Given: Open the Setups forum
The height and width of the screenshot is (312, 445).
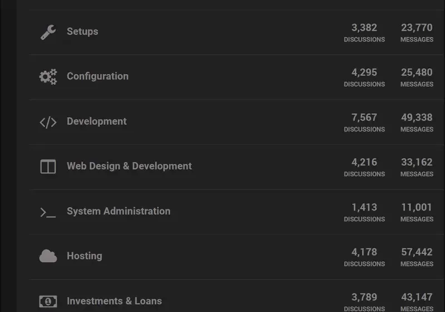Looking at the screenshot, I should pos(82,32).
